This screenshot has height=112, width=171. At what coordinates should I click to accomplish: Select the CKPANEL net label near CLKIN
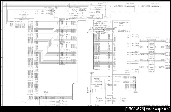tap(97, 70)
